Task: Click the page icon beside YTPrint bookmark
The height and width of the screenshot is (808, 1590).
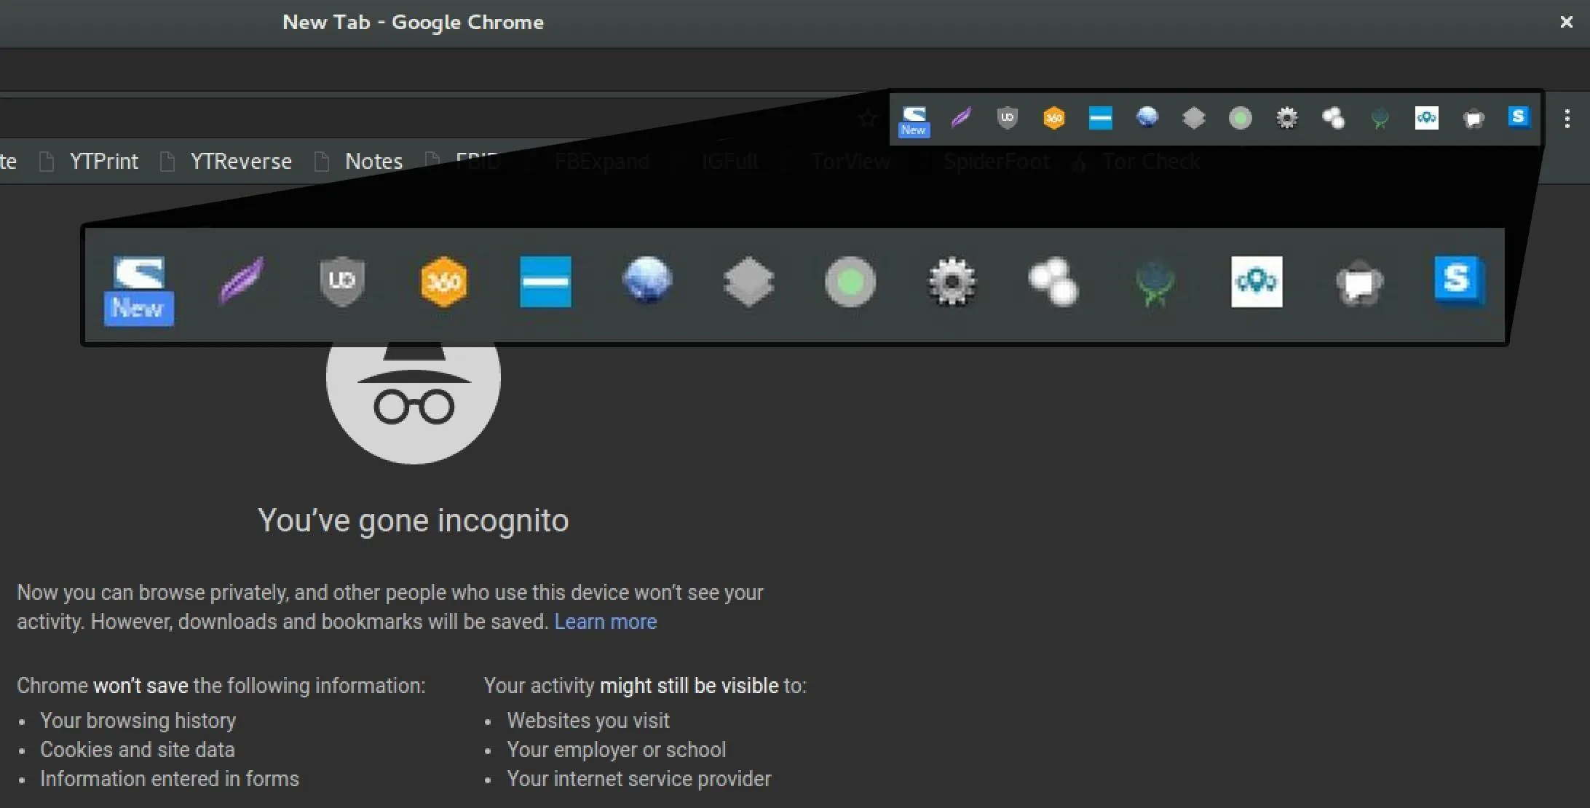Action: click(47, 161)
